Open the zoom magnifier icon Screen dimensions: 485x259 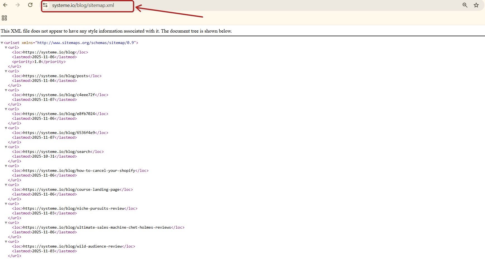(x=465, y=5)
